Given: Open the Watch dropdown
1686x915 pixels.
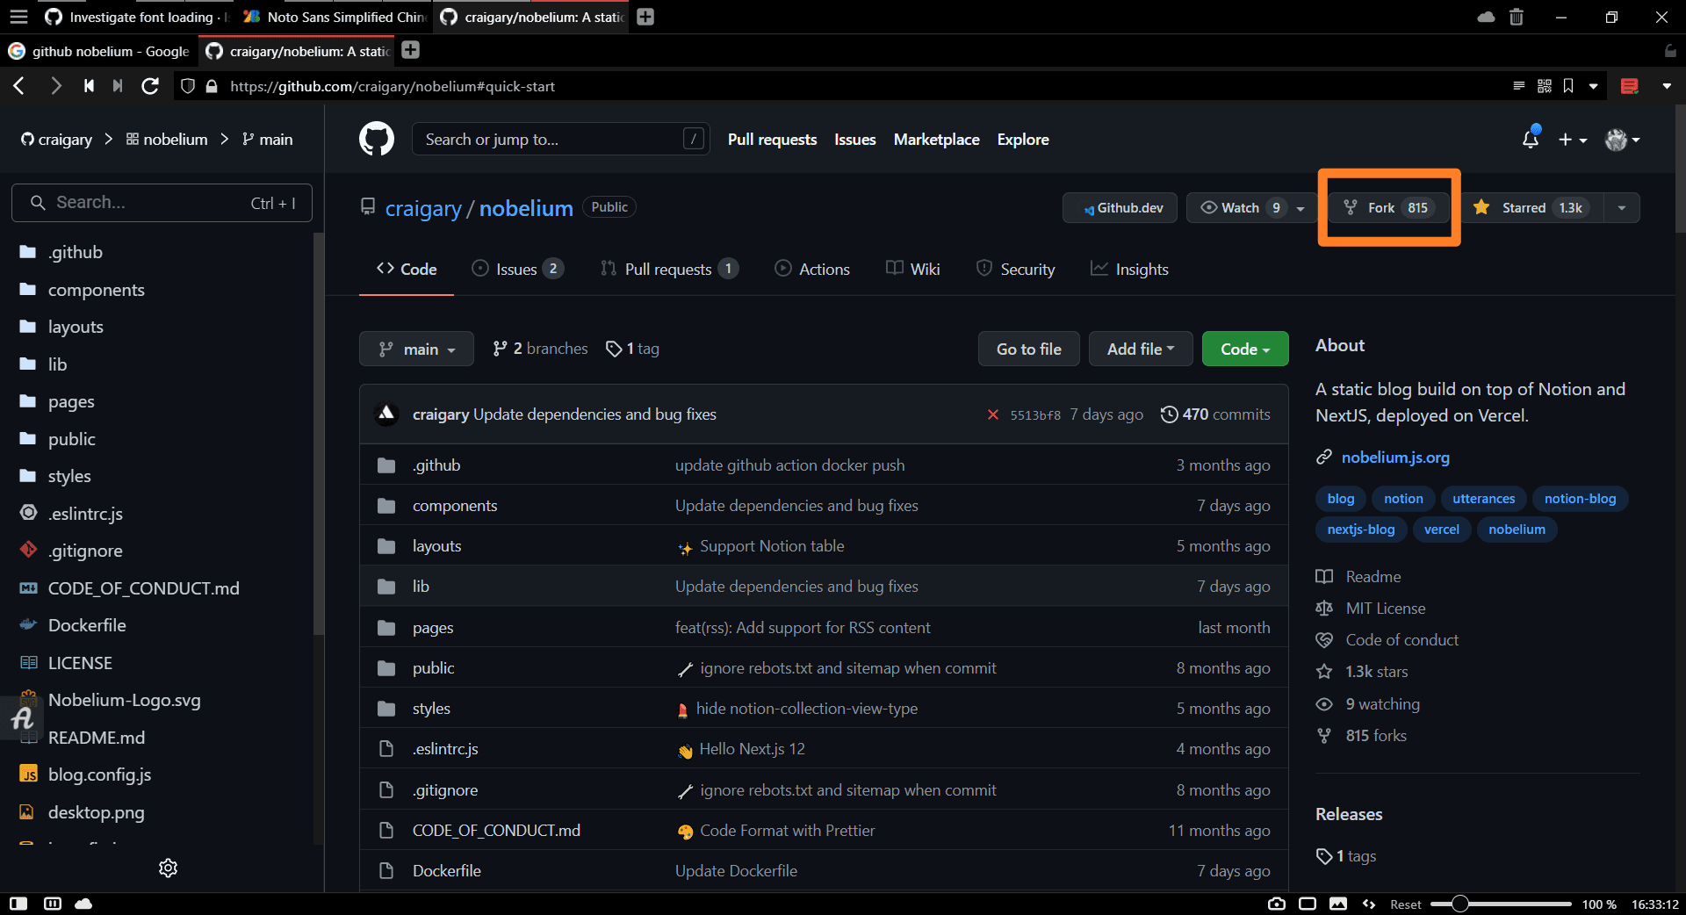Looking at the screenshot, I should pos(1252,207).
